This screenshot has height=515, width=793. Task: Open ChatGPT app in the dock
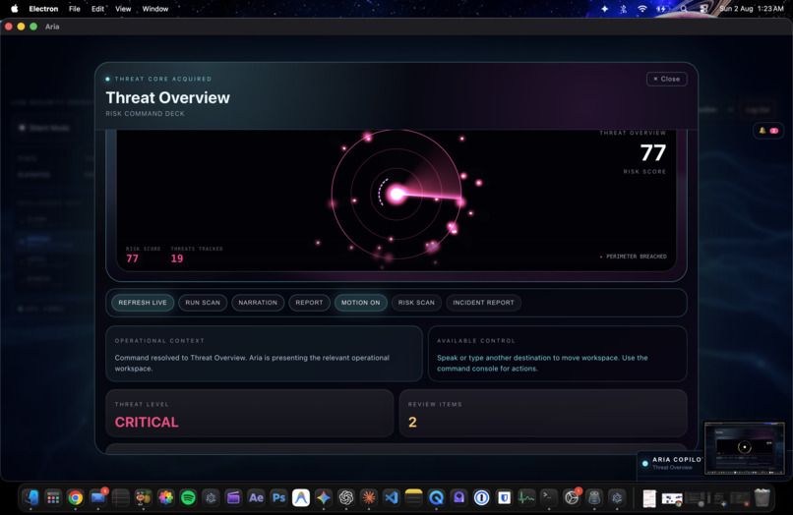pos(346,498)
